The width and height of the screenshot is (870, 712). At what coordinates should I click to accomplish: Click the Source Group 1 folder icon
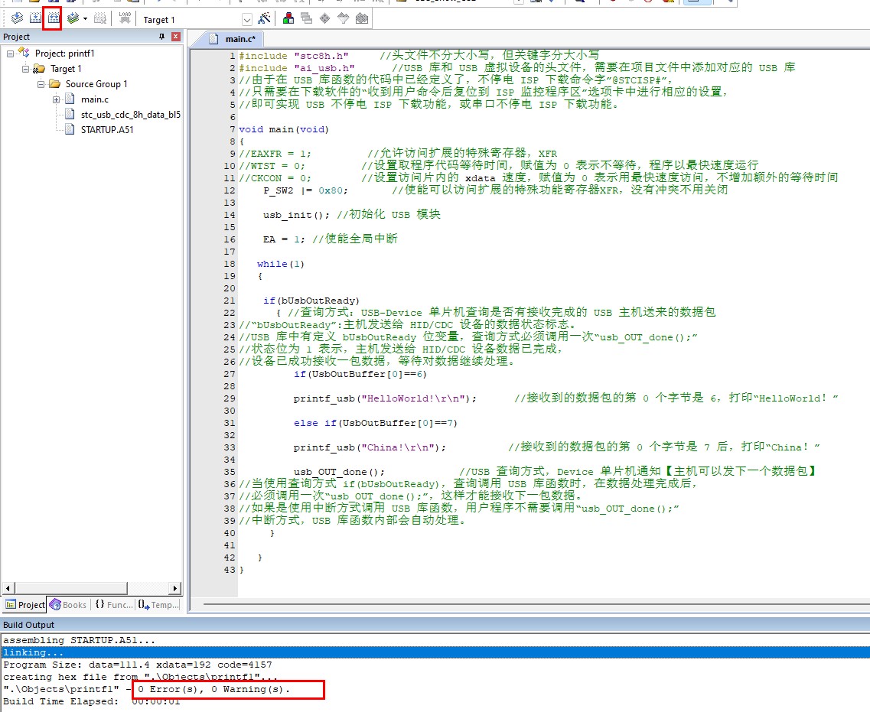coord(54,83)
